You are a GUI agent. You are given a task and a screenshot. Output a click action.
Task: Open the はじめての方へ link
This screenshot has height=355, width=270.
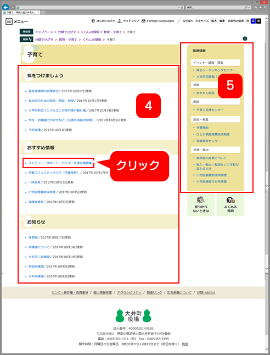(x=103, y=21)
